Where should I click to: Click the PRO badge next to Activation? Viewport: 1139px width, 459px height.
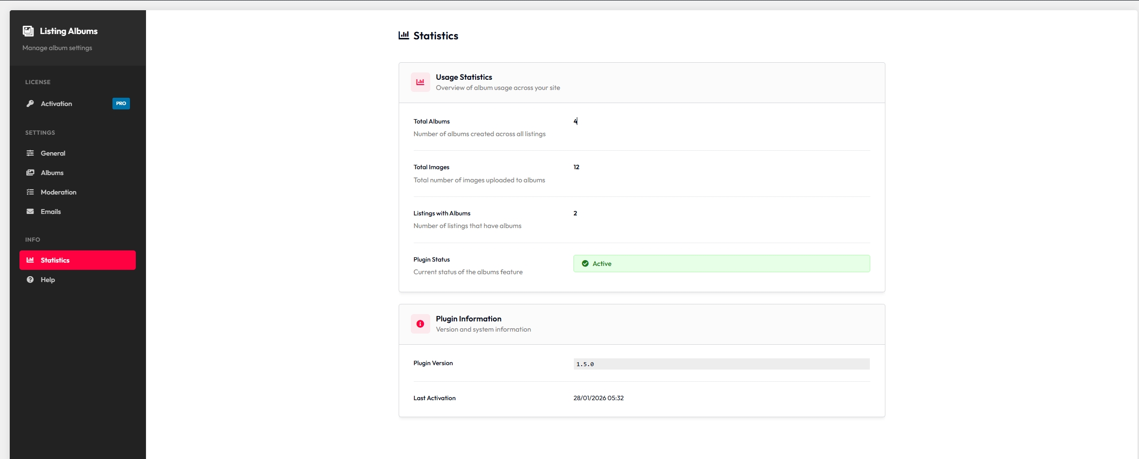[x=121, y=103]
